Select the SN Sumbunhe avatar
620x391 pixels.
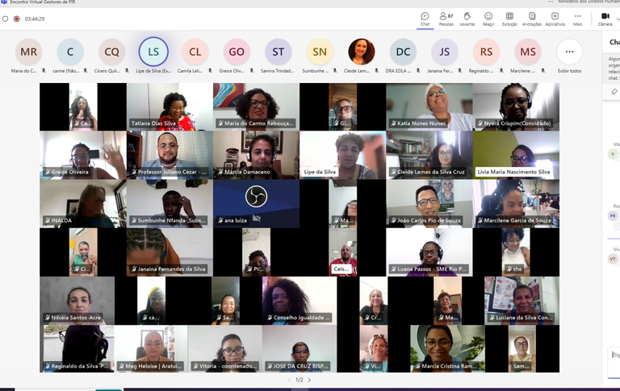click(x=320, y=52)
